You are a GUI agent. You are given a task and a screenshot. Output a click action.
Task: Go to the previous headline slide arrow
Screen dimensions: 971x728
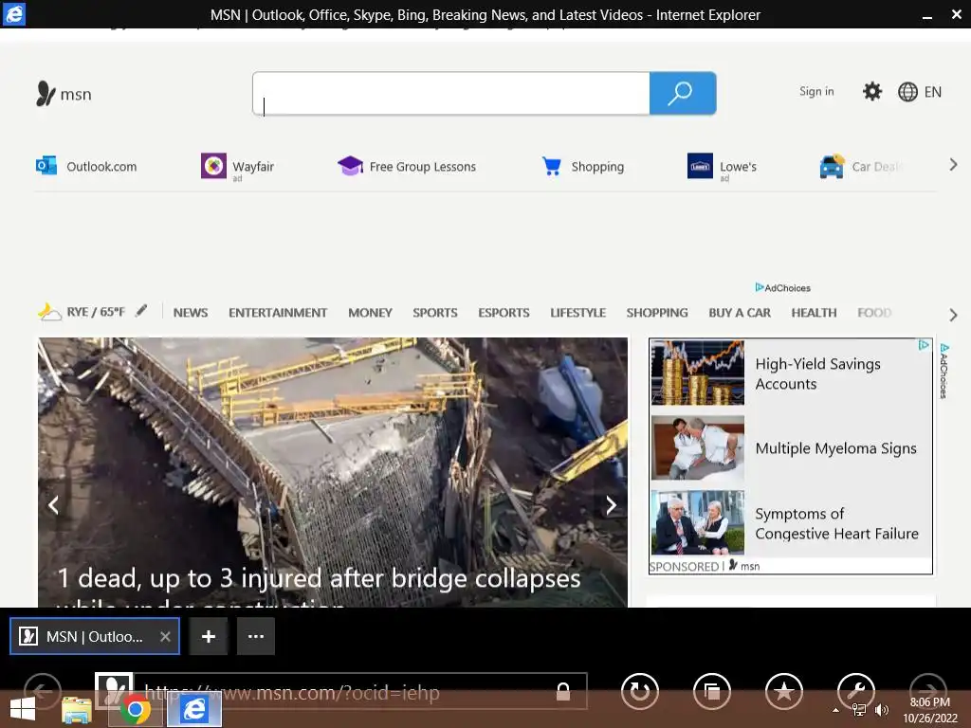point(54,505)
